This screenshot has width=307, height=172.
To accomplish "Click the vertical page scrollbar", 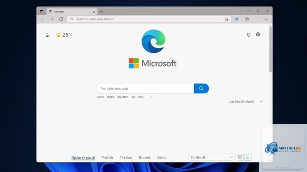I will (271, 50).
